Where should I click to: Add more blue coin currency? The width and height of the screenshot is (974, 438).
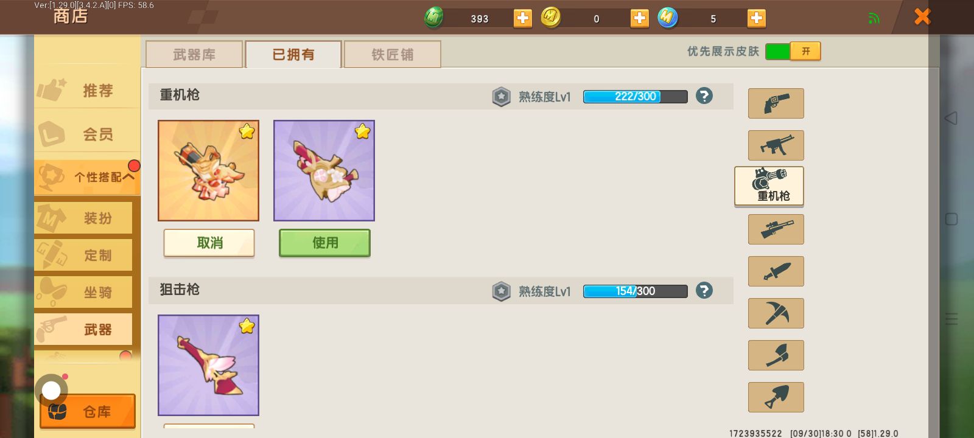[x=756, y=18]
